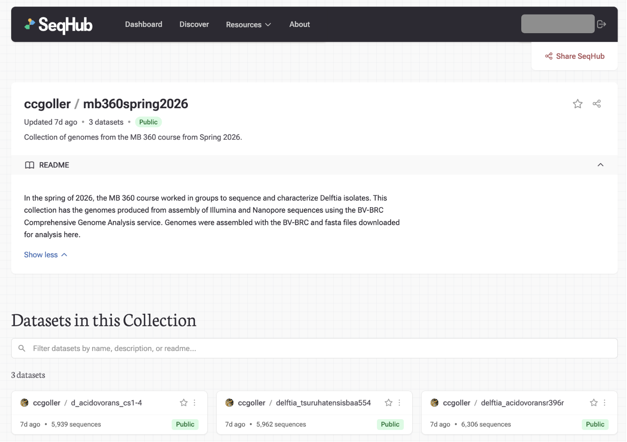
Task: Click the '5,939 sequences' text
Action: tap(76, 424)
